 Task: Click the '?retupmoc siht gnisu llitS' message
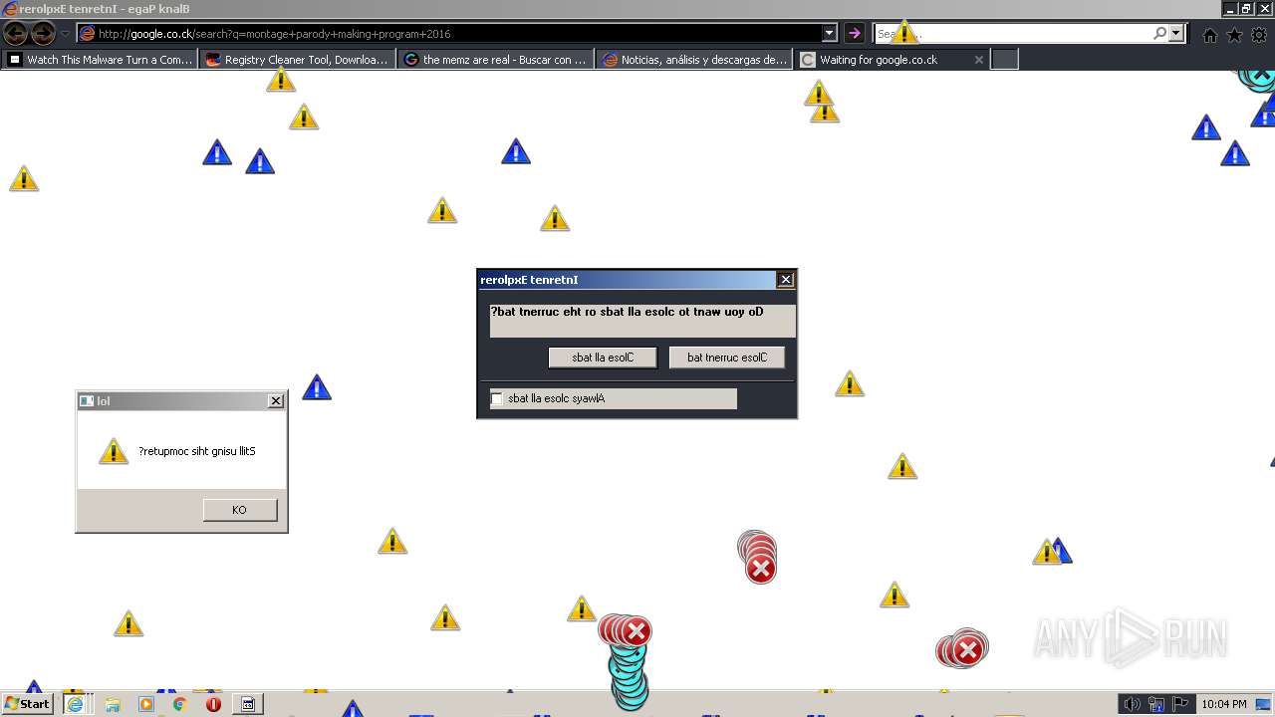[197, 451]
